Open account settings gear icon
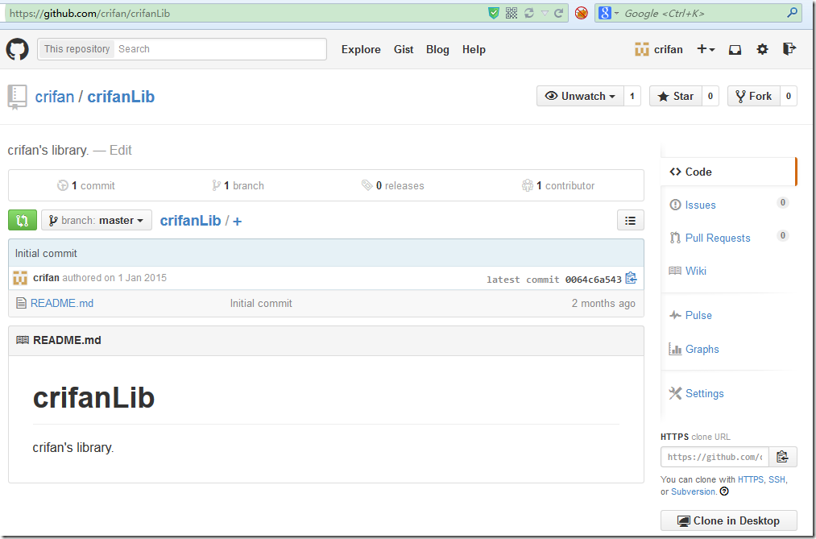This screenshot has width=816, height=539. pyautogui.click(x=762, y=49)
